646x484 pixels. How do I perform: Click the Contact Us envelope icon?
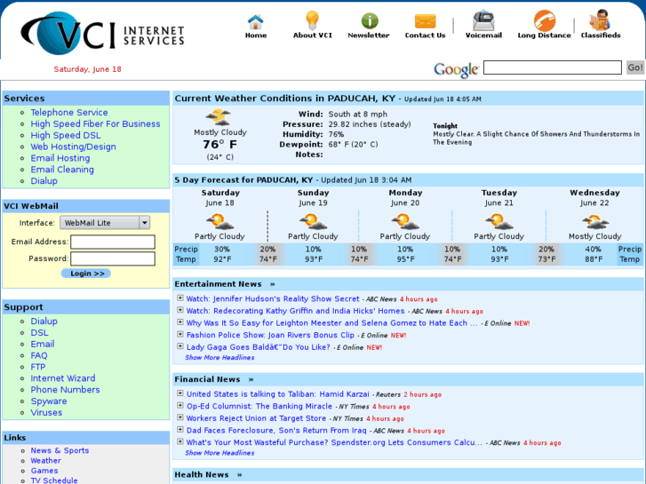[x=425, y=21]
